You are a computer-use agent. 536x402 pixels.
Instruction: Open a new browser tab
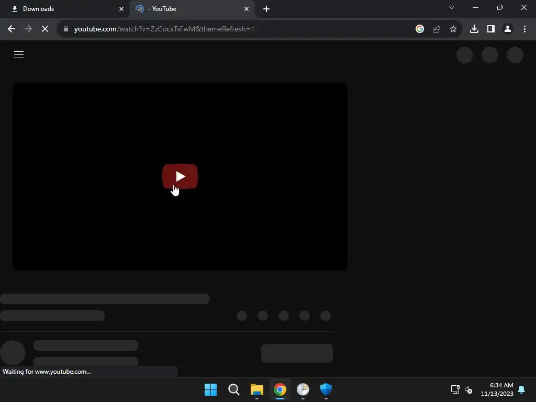266,9
